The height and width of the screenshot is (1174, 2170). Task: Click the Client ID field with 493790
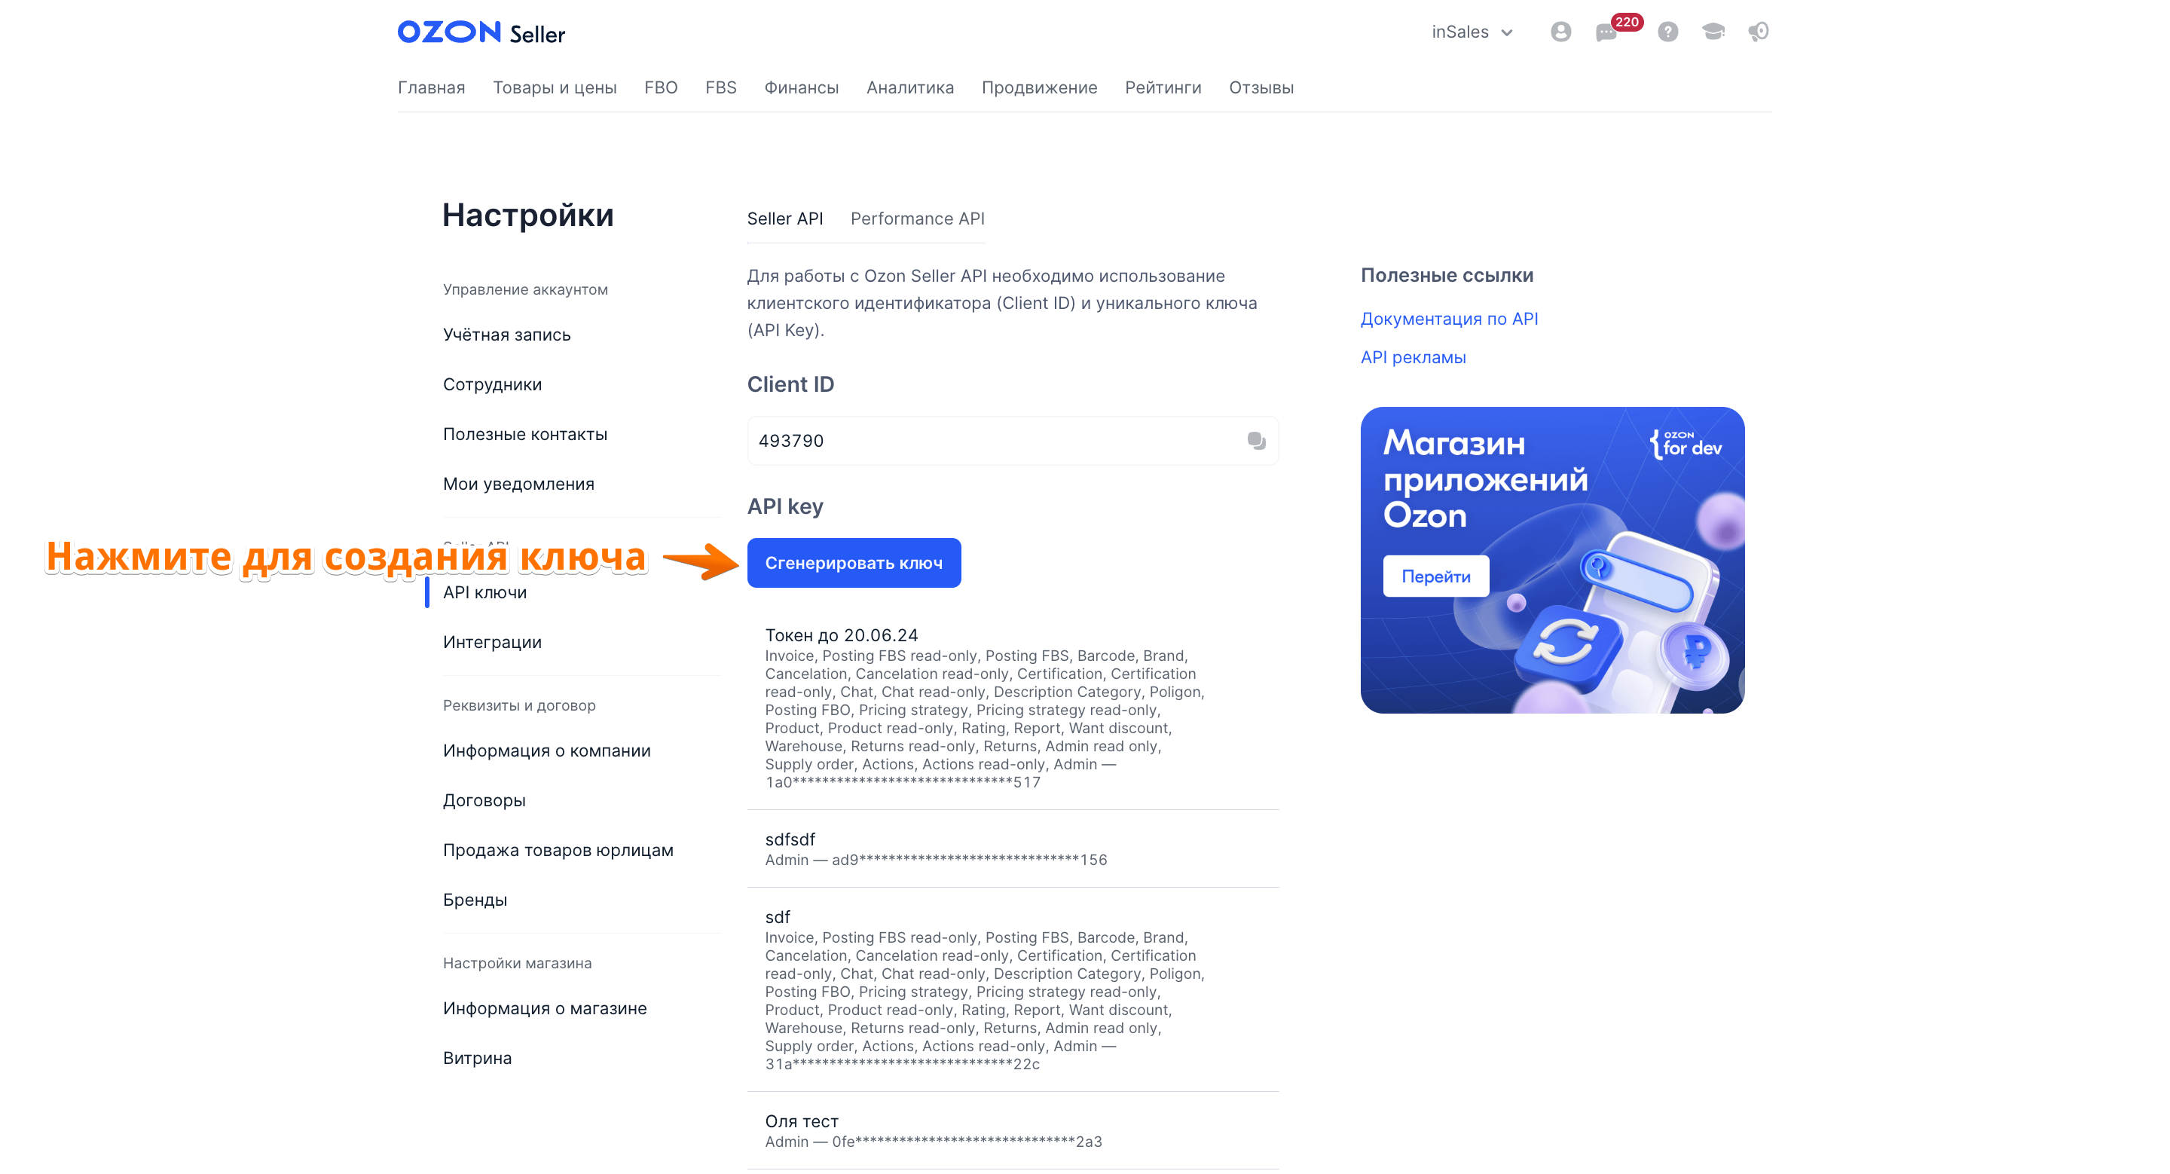coord(1013,441)
